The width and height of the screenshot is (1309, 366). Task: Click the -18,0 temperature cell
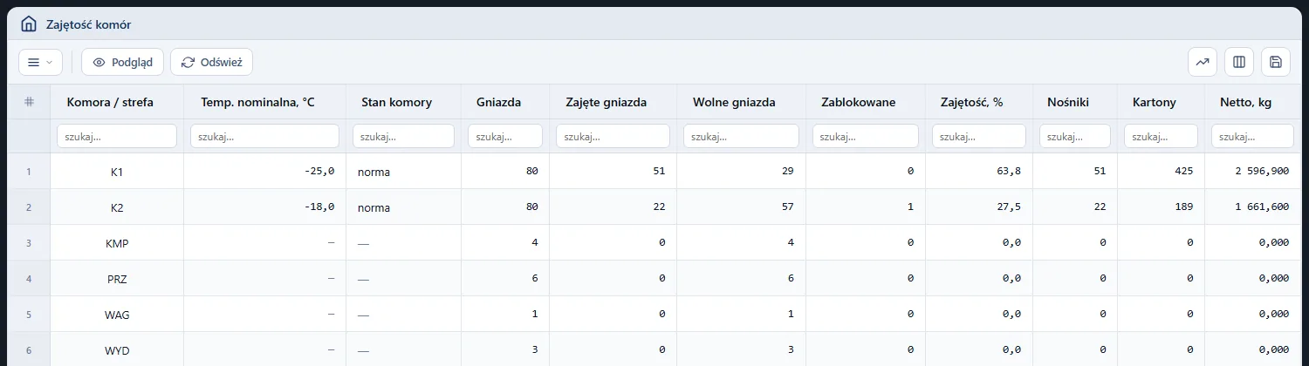point(264,207)
